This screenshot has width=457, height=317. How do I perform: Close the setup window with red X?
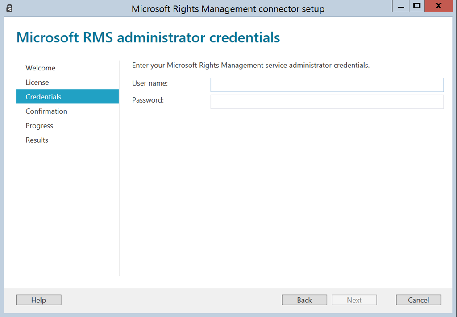[x=438, y=6]
